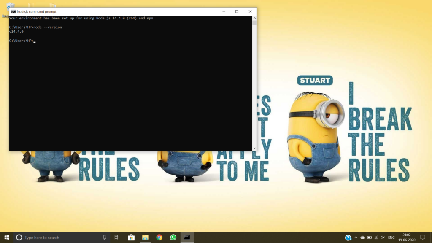Click the console scrollbar down arrow
The height and width of the screenshot is (243, 432).
pos(254,148)
